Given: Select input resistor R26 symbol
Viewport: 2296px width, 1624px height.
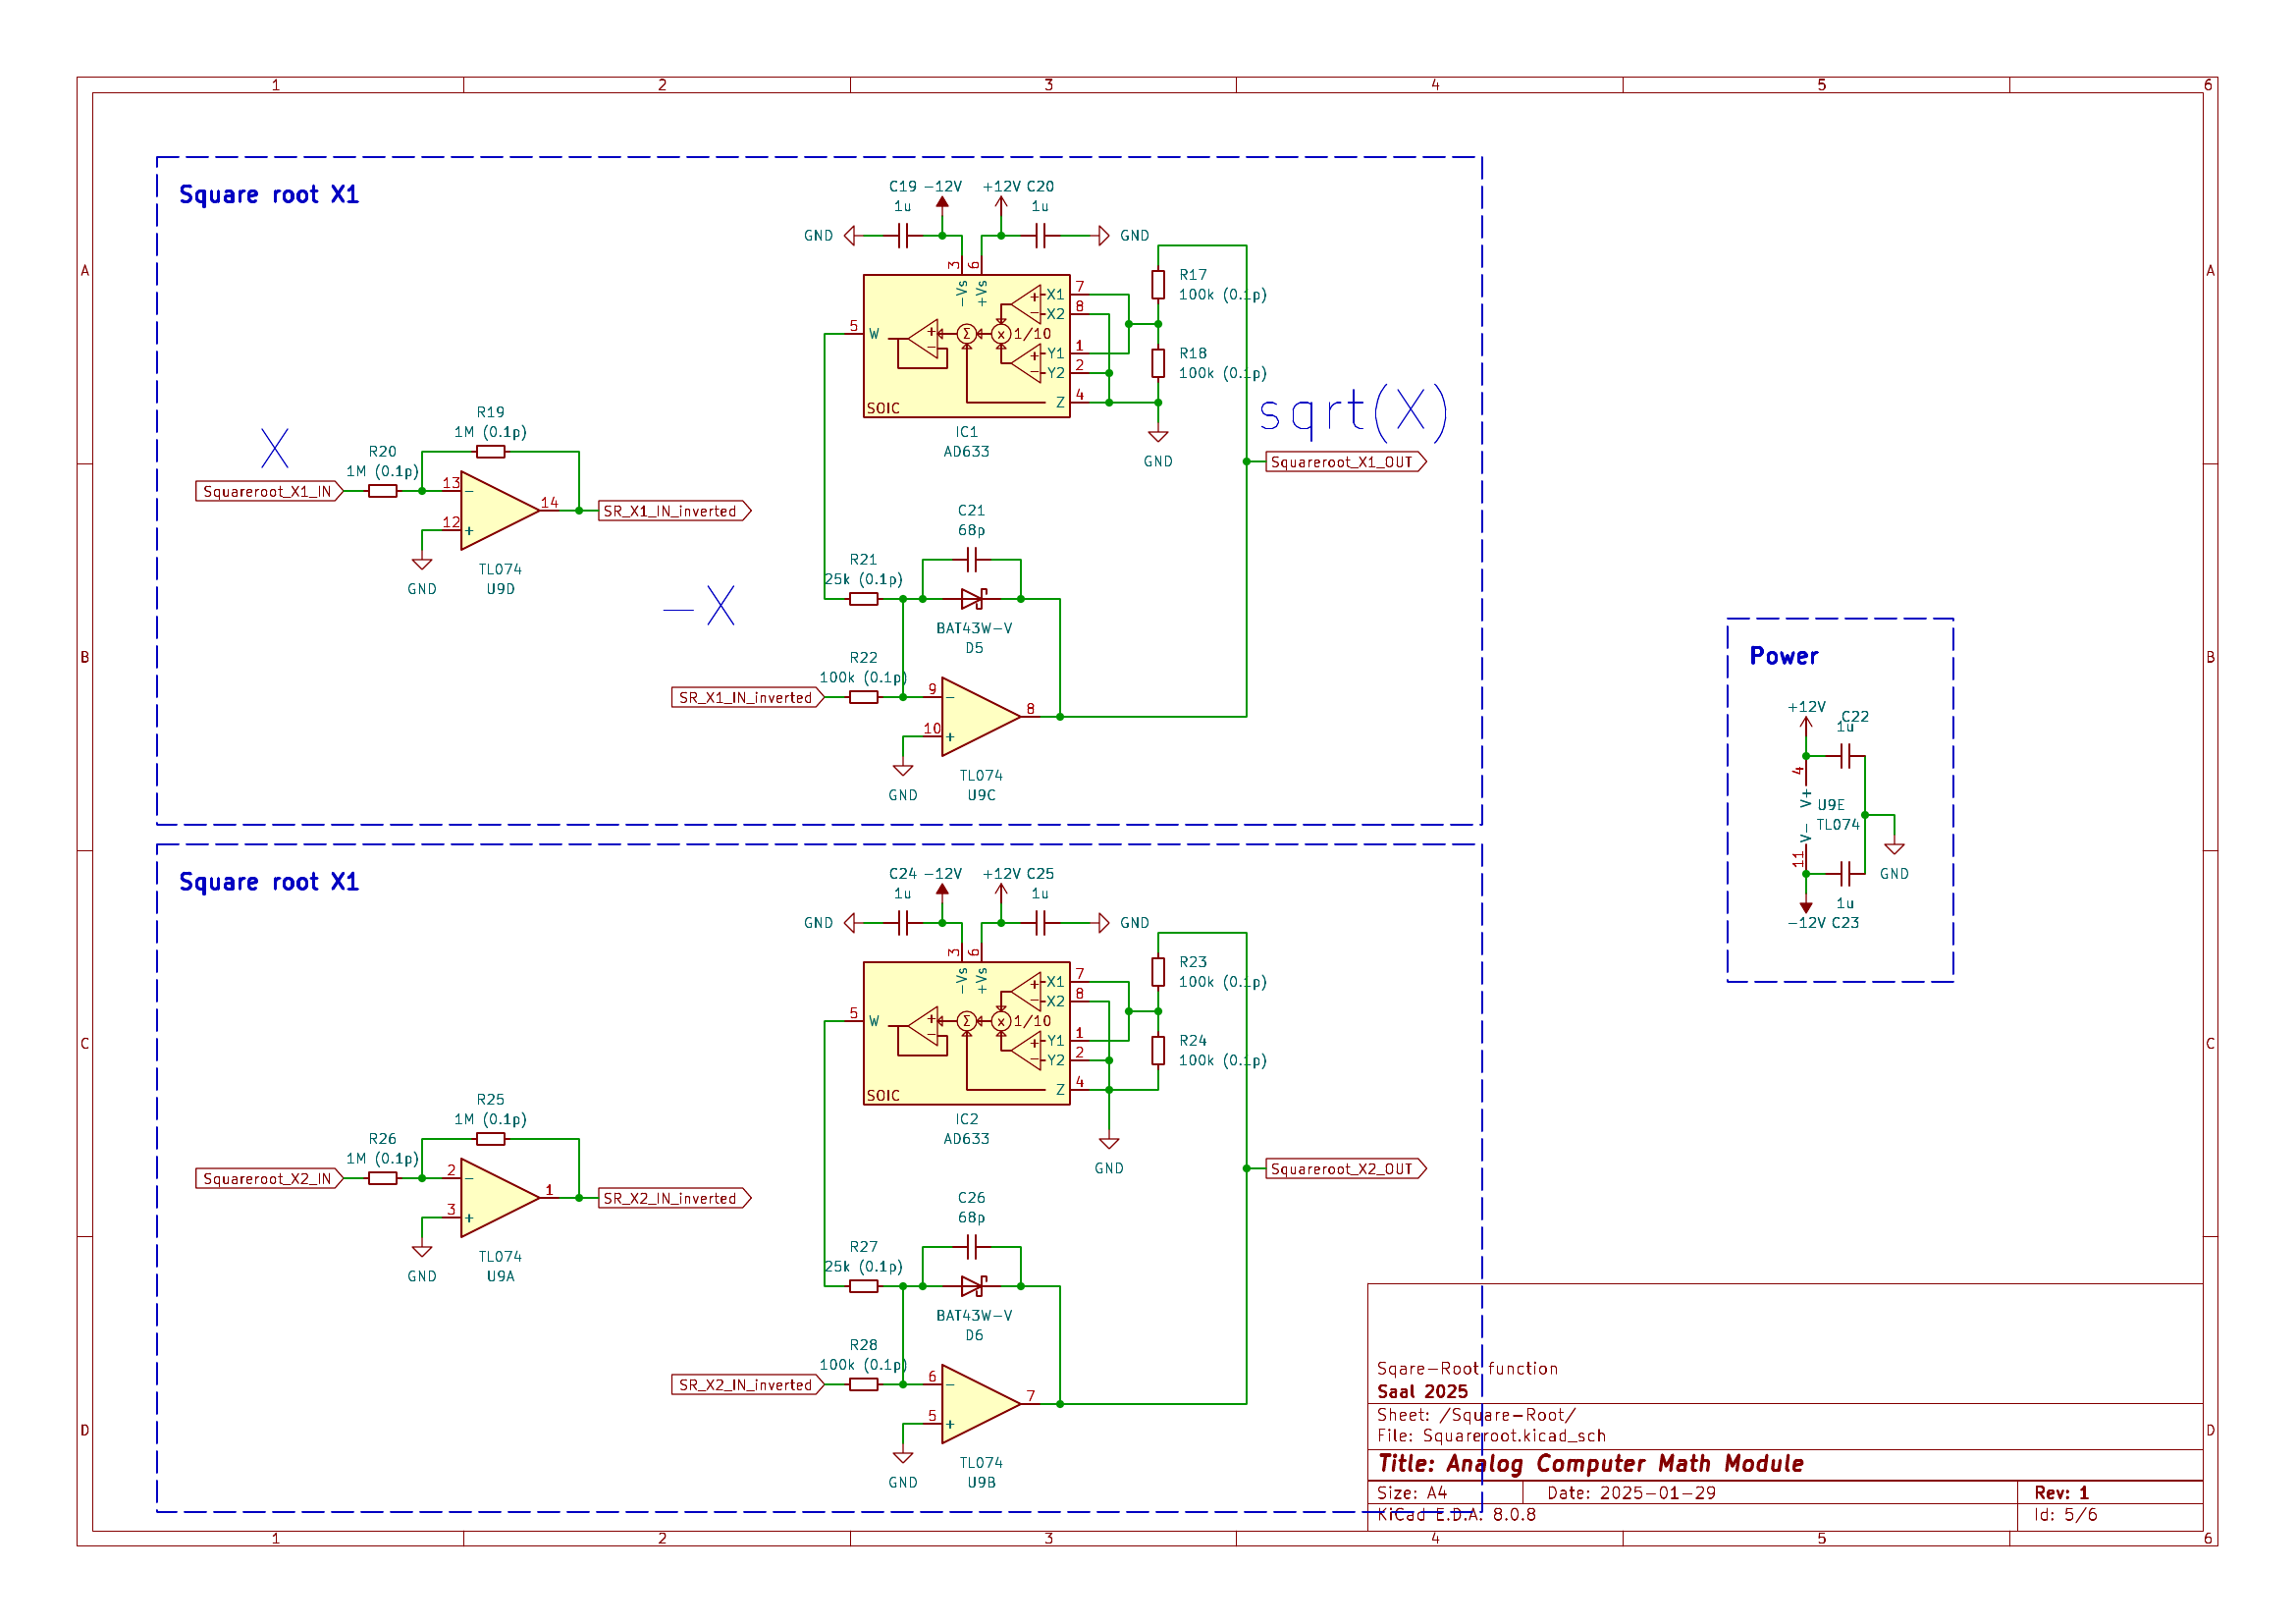Looking at the screenshot, I should pos(383,1178).
